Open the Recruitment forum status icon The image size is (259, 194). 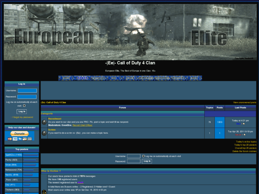tap(44, 122)
